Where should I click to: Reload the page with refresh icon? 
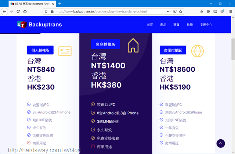coord(18,11)
